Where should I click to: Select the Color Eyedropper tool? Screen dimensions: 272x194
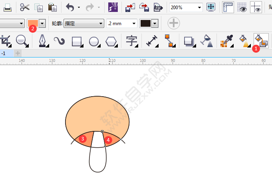pos(226,41)
